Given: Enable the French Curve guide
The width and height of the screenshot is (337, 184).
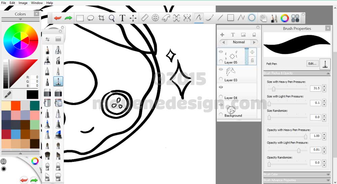Looking at the screenshot, I should click(x=166, y=18).
